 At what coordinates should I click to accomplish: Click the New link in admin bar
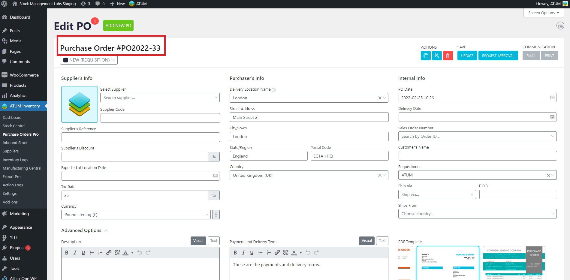(x=117, y=4)
